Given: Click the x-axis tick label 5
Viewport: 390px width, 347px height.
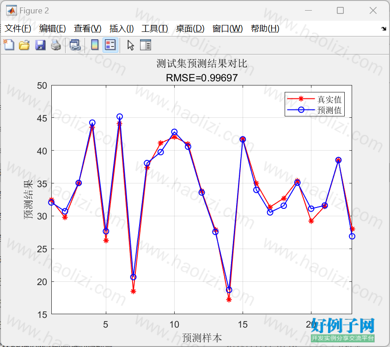Looking at the screenshot, I should pyautogui.click(x=106, y=325).
